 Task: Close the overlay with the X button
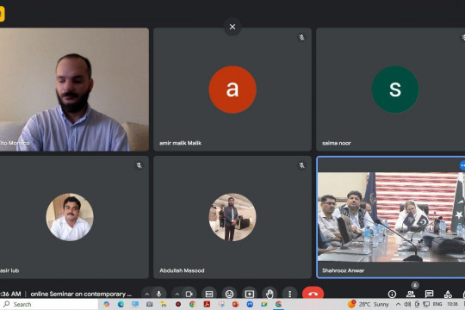click(x=232, y=27)
